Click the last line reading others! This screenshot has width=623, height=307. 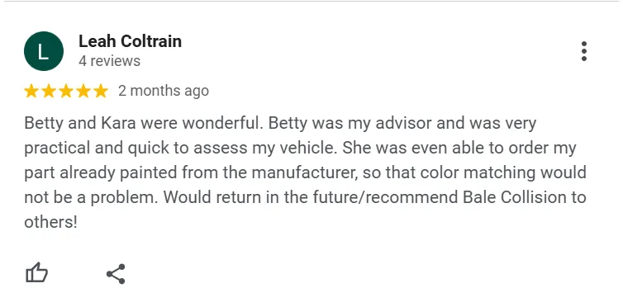click(x=51, y=222)
